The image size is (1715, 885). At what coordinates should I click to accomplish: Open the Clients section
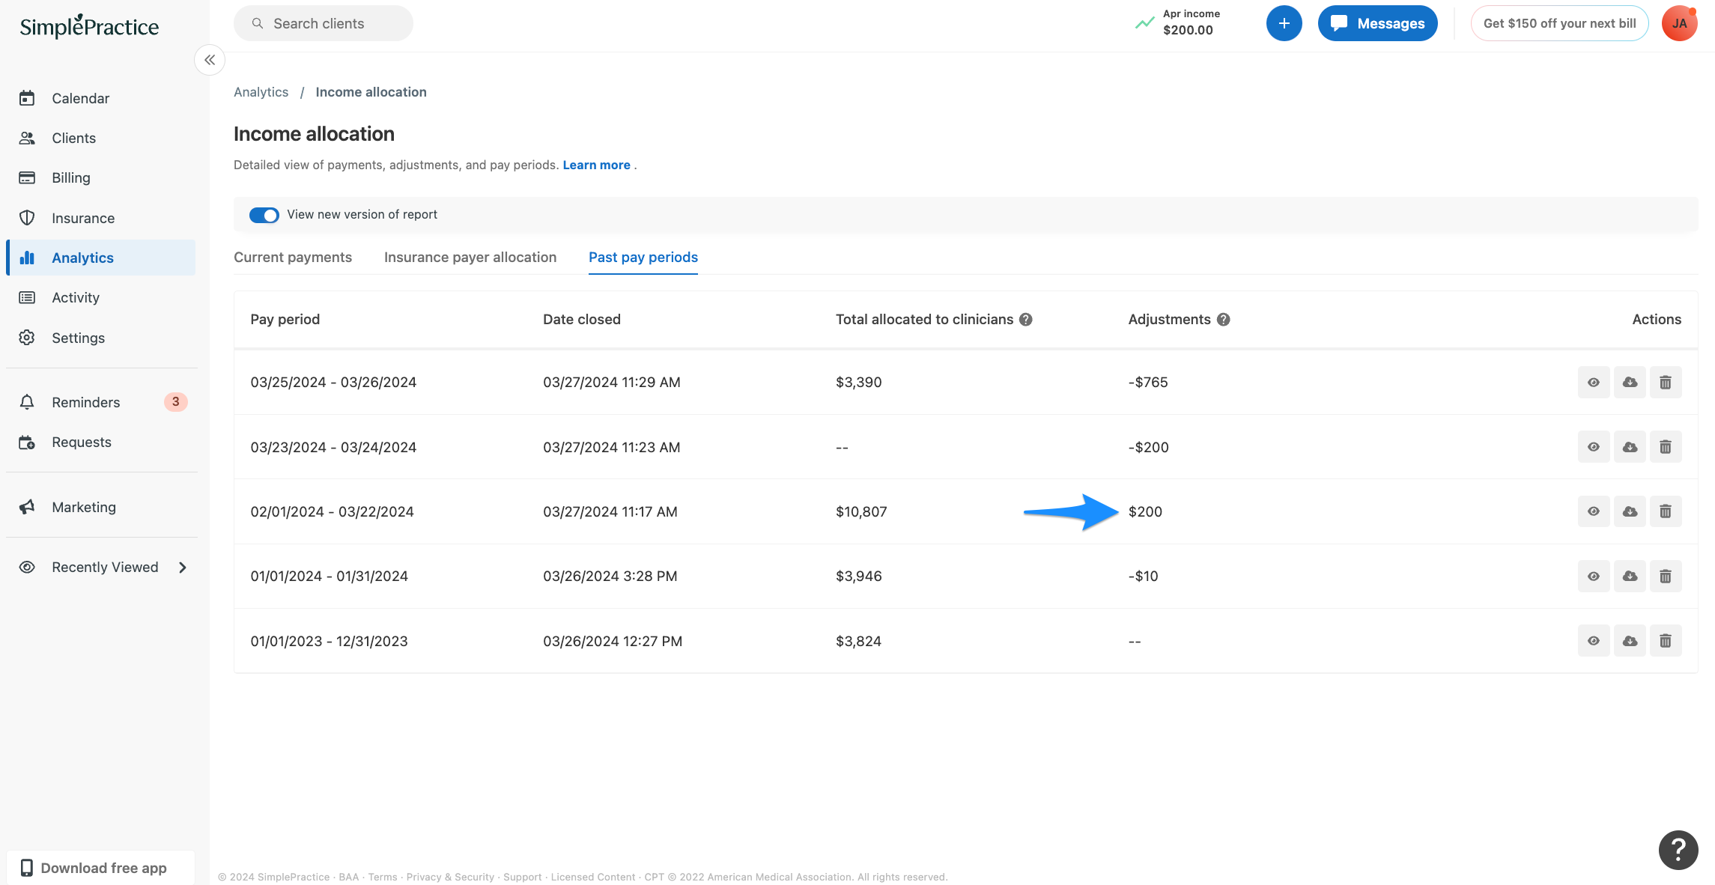[100, 138]
